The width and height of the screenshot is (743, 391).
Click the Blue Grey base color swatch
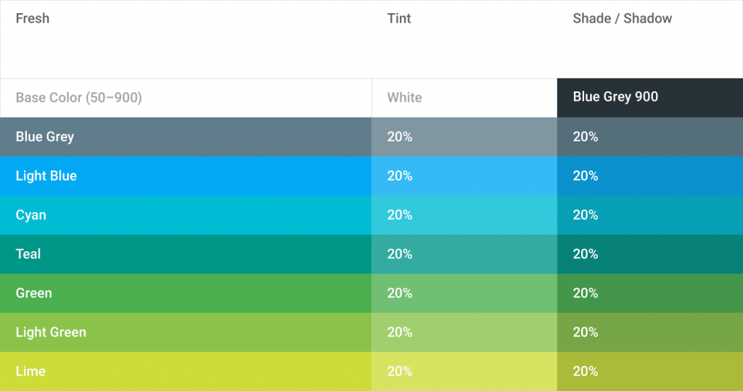click(x=185, y=136)
